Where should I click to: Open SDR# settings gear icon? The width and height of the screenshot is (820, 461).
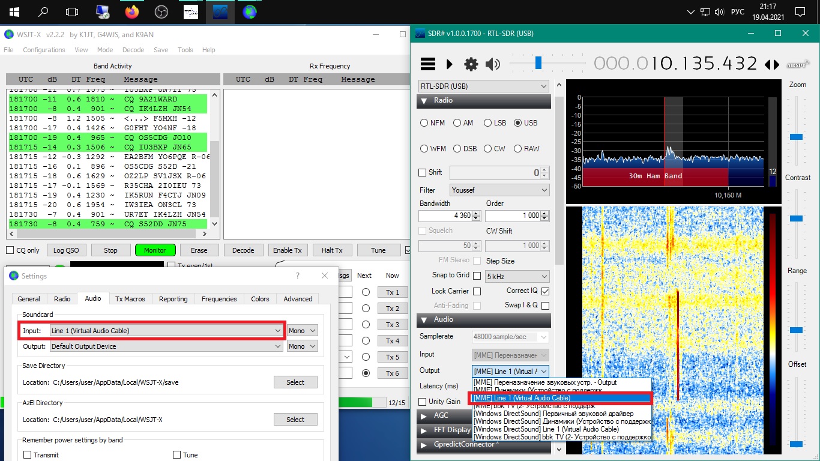pos(471,64)
